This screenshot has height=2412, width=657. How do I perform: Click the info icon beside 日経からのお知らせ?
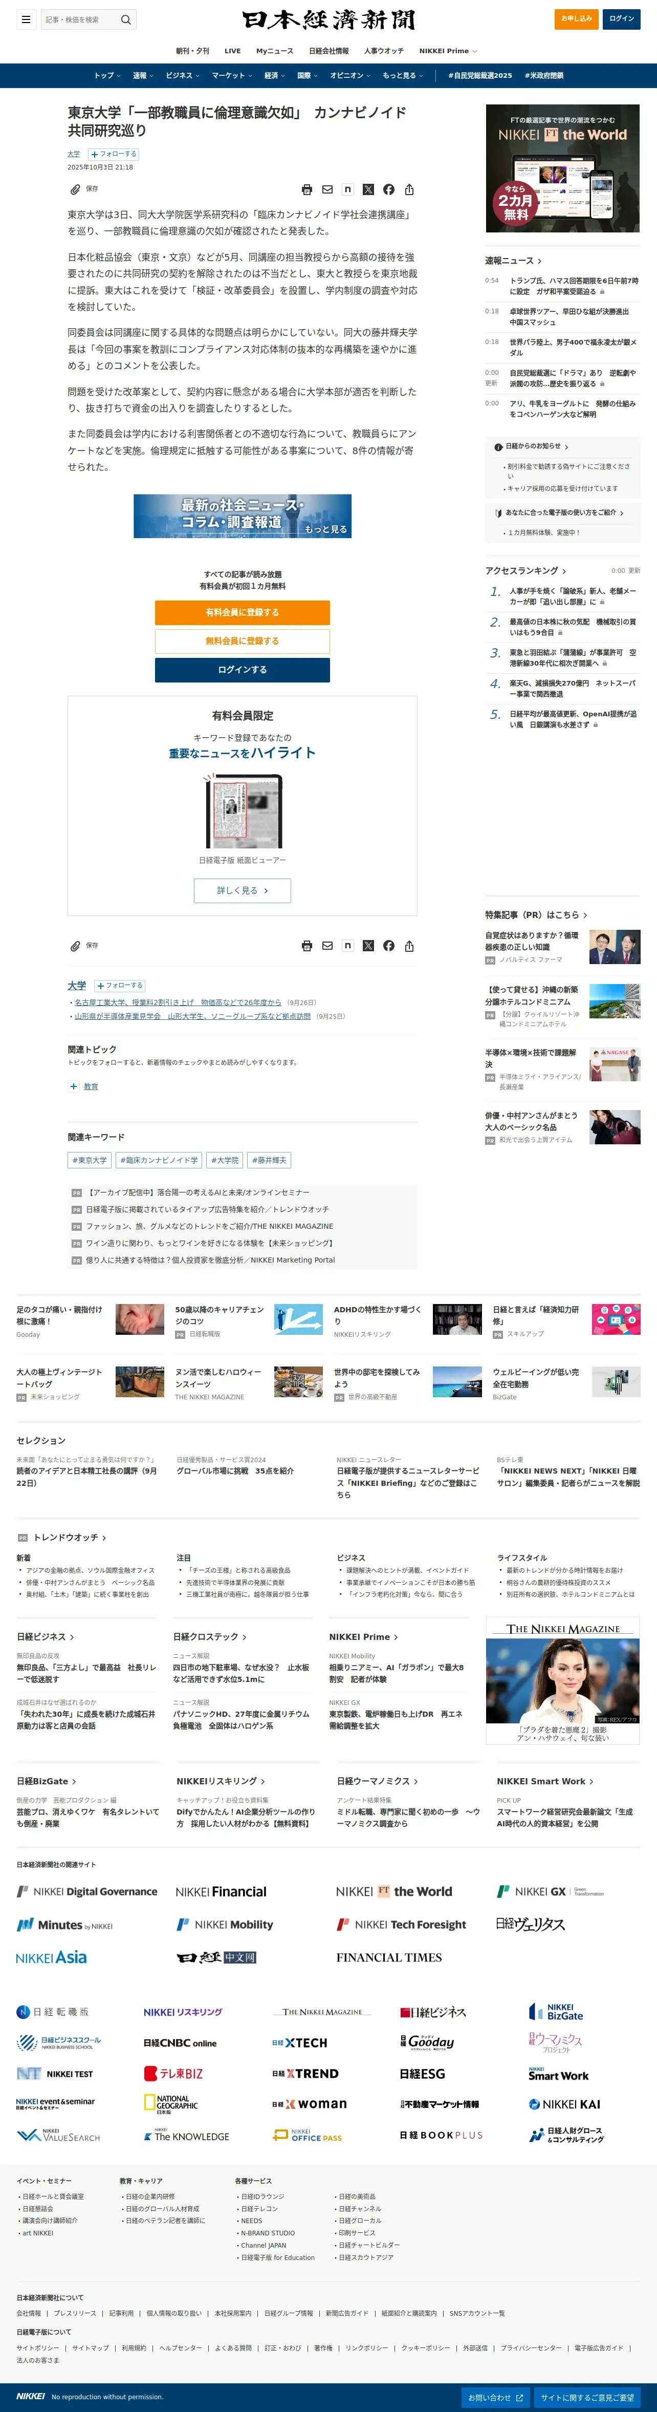pos(498,446)
